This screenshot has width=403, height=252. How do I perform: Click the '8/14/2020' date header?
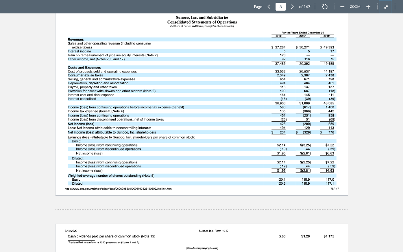[71, 231]
